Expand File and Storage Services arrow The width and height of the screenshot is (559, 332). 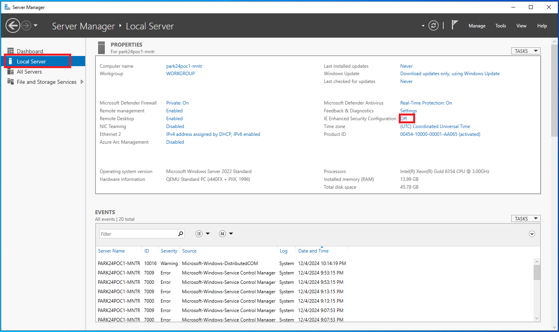pos(82,82)
